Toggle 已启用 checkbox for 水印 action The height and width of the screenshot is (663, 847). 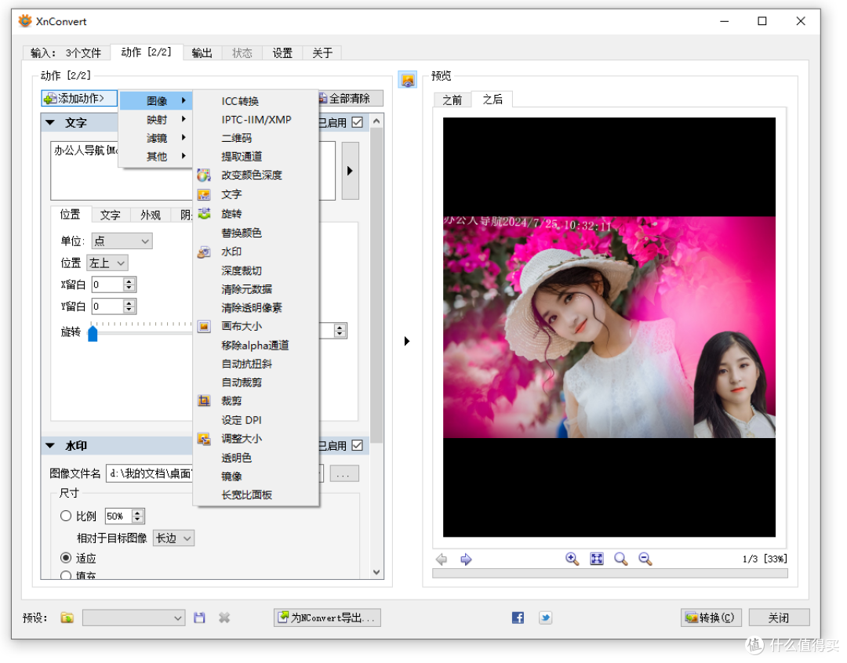[357, 445]
